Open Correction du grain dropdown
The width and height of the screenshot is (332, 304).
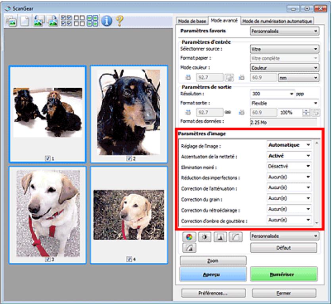[x=289, y=198]
